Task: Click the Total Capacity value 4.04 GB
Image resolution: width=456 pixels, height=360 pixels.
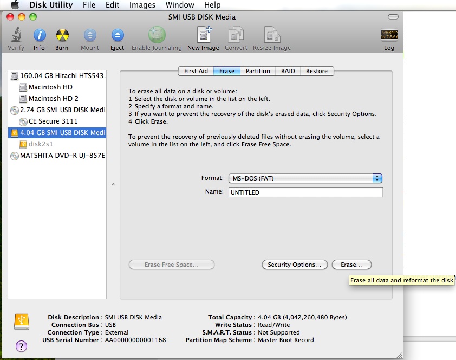Action: coord(302,317)
